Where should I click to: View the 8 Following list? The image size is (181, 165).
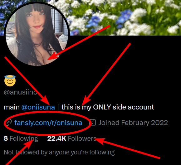point(21,138)
